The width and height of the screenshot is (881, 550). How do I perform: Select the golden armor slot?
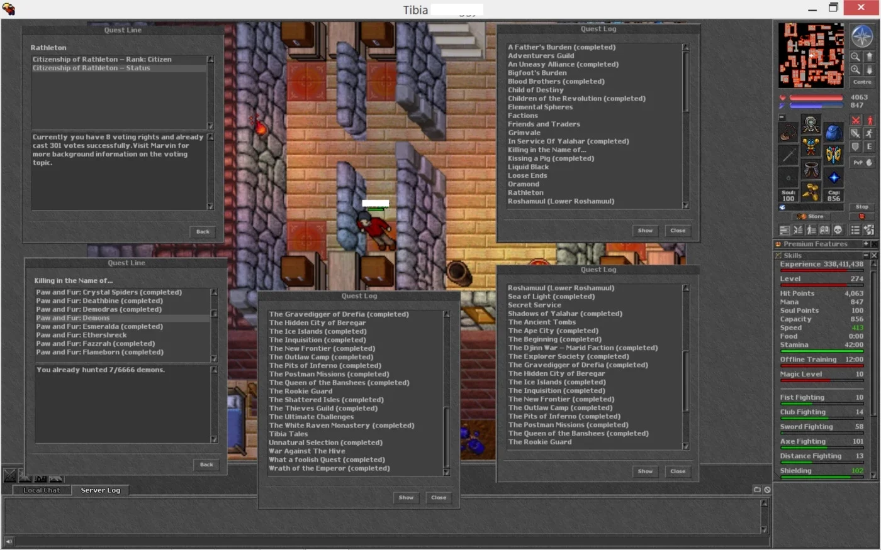(x=811, y=146)
